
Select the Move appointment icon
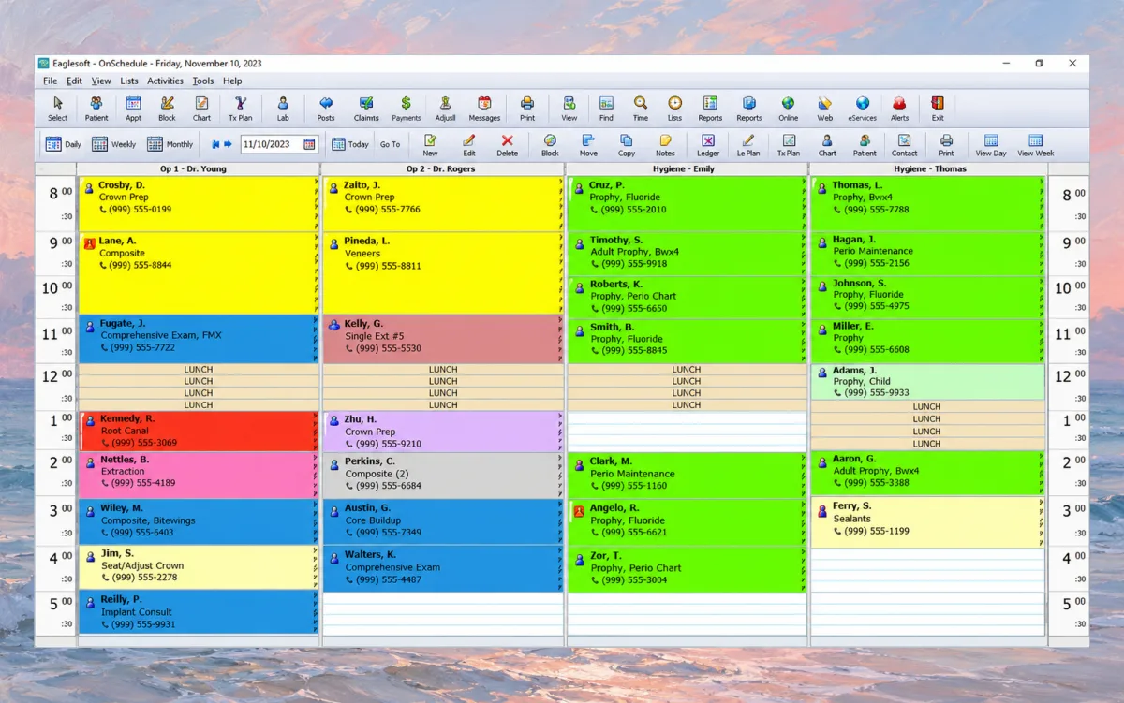tap(588, 145)
